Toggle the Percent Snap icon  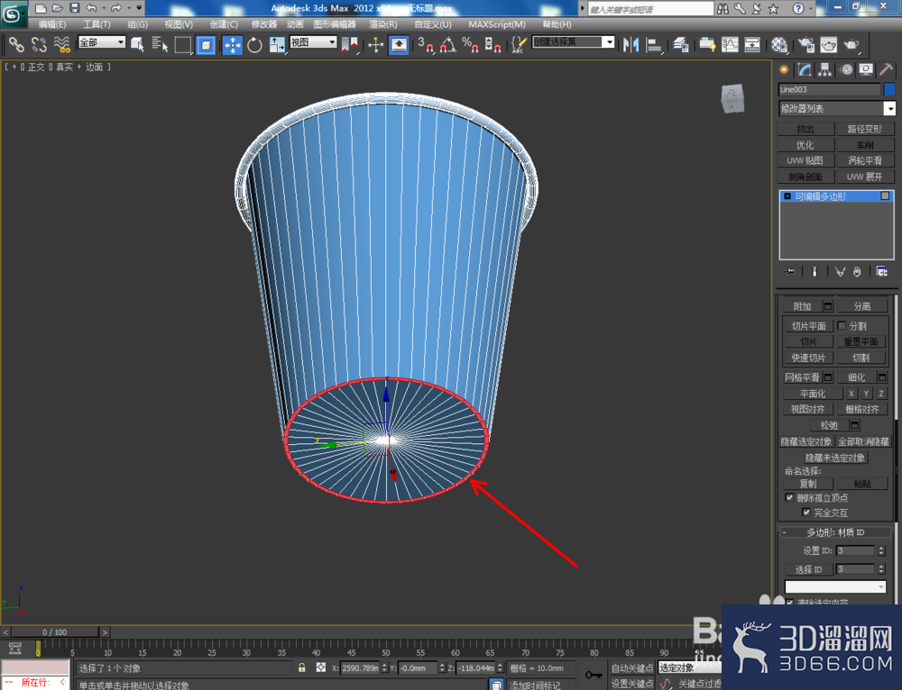[470, 44]
